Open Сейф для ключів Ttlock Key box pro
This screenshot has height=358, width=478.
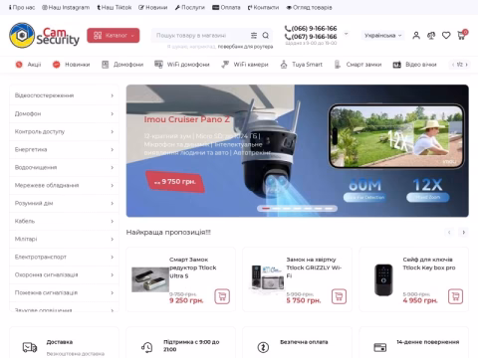tap(429, 264)
